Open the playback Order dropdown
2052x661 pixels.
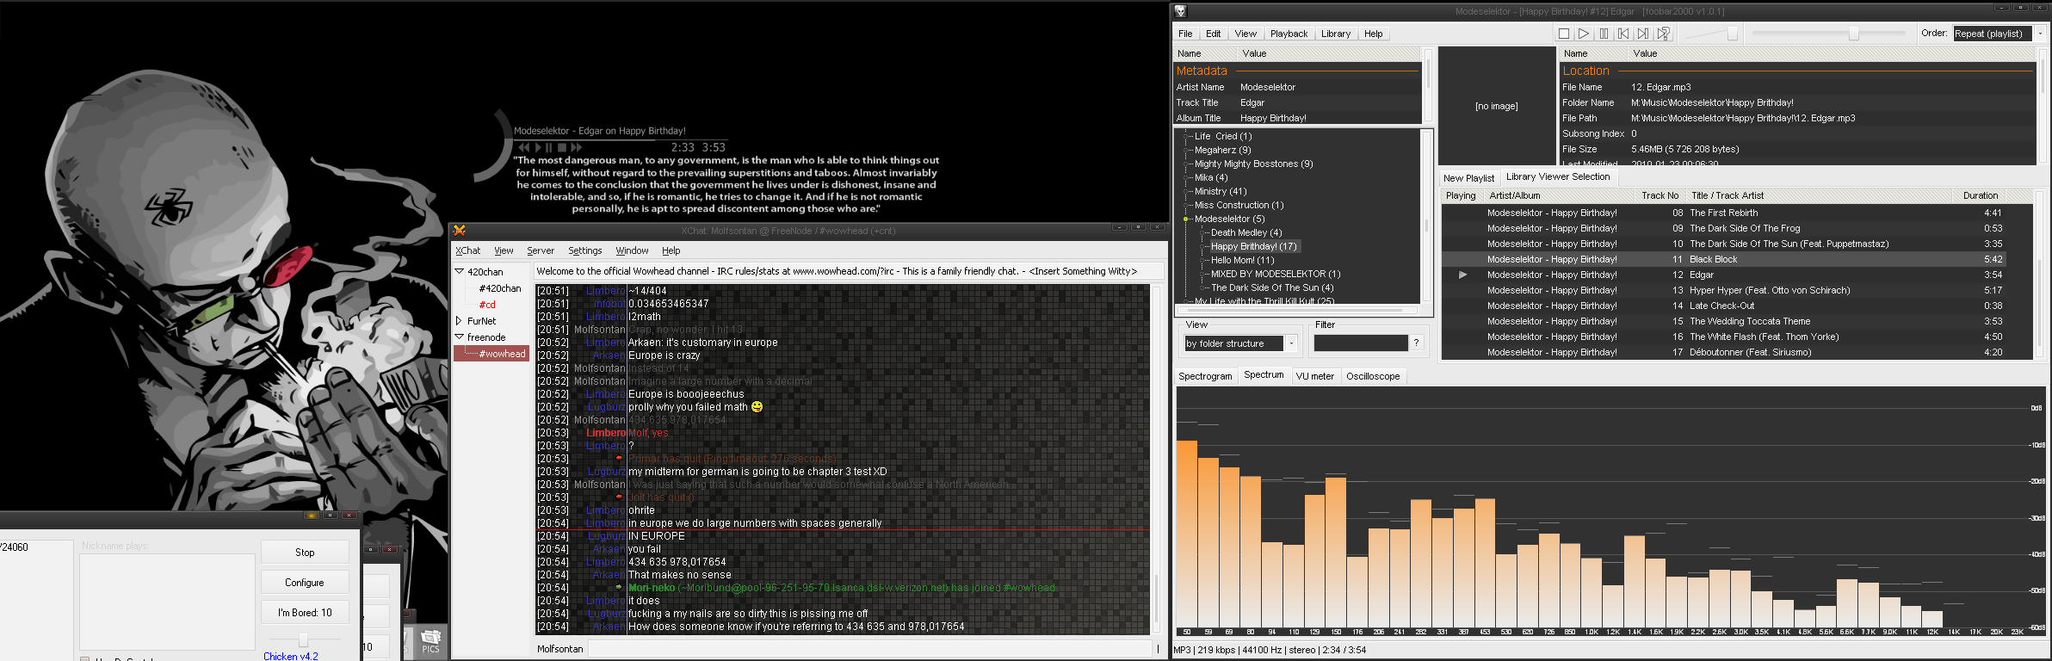click(2039, 34)
